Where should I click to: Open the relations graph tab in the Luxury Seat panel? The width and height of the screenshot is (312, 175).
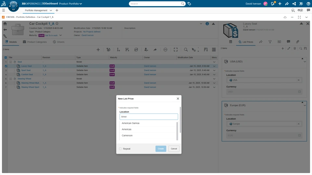point(270,42)
